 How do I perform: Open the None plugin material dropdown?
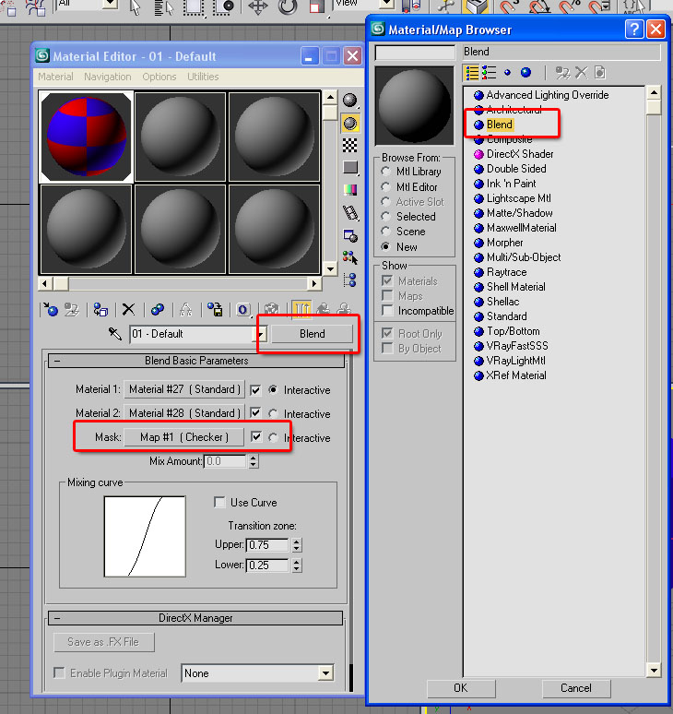pyautogui.click(x=325, y=673)
